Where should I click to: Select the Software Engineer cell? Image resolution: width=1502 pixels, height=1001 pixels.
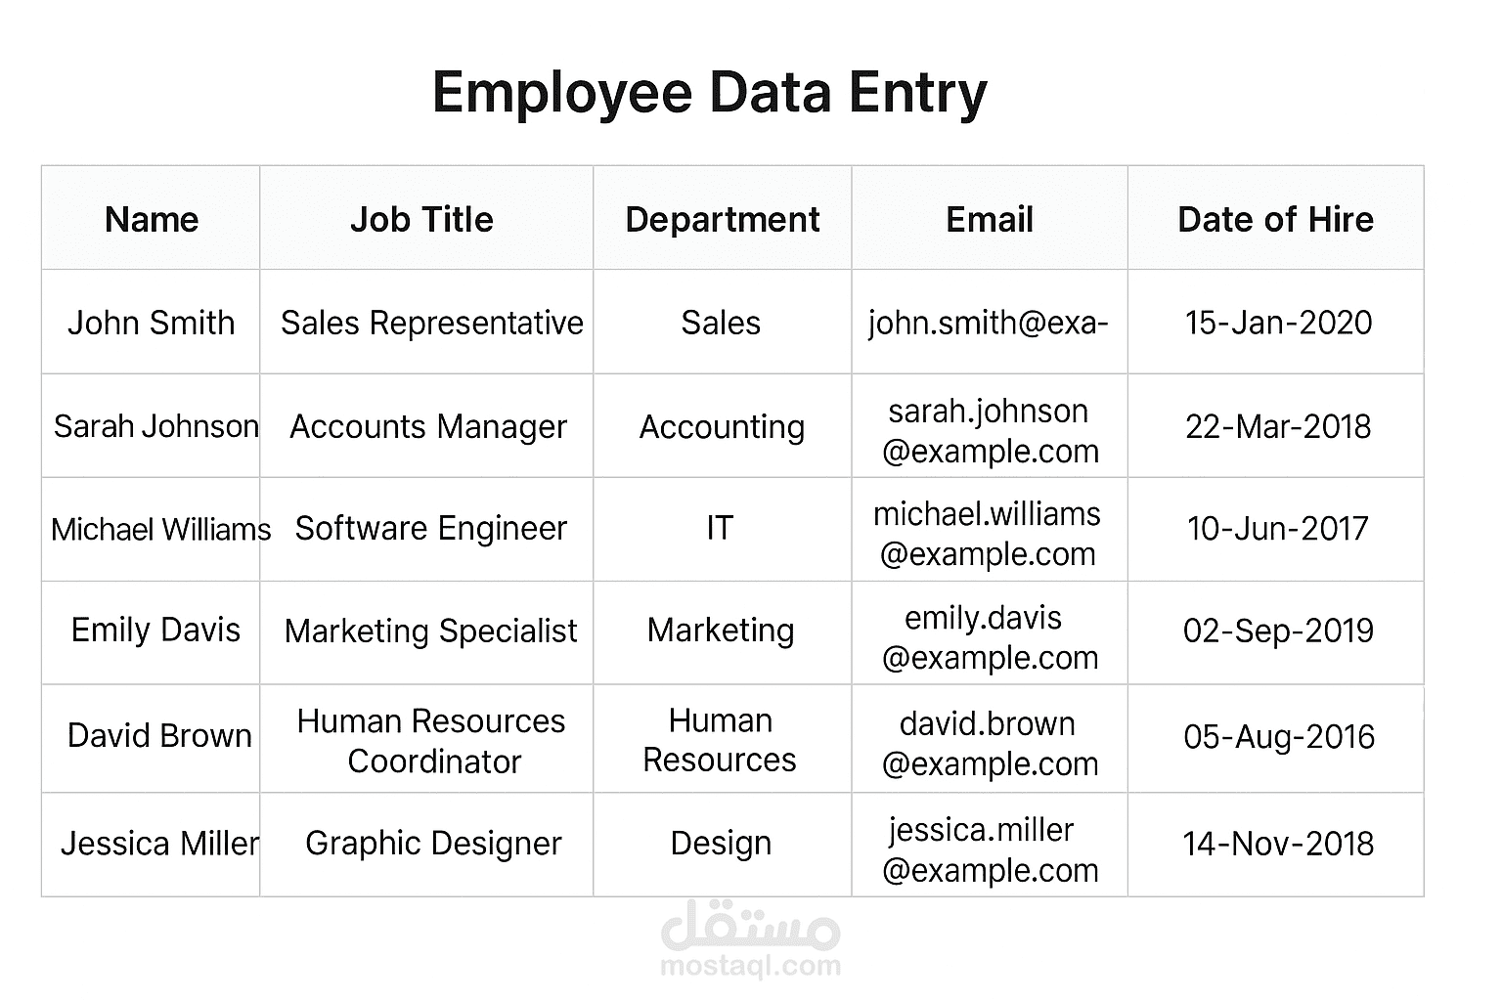(426, 529)
